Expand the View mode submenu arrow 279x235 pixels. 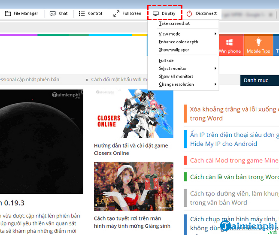click(215, 34)
